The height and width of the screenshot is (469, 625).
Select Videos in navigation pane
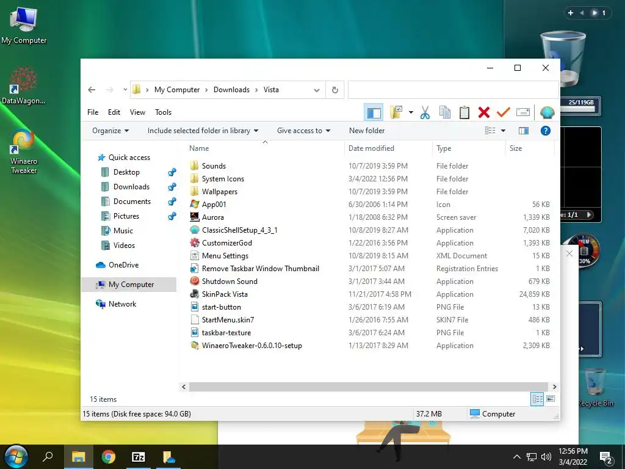pos(124,245)
